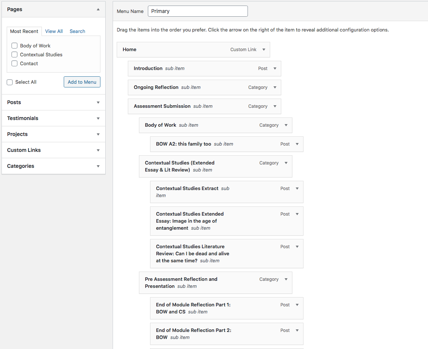The width and height of the screenshot is (428, 349).
Task: Check the Body of Work page checkbox
Action: pyautogui.click(x=14, y=46)
